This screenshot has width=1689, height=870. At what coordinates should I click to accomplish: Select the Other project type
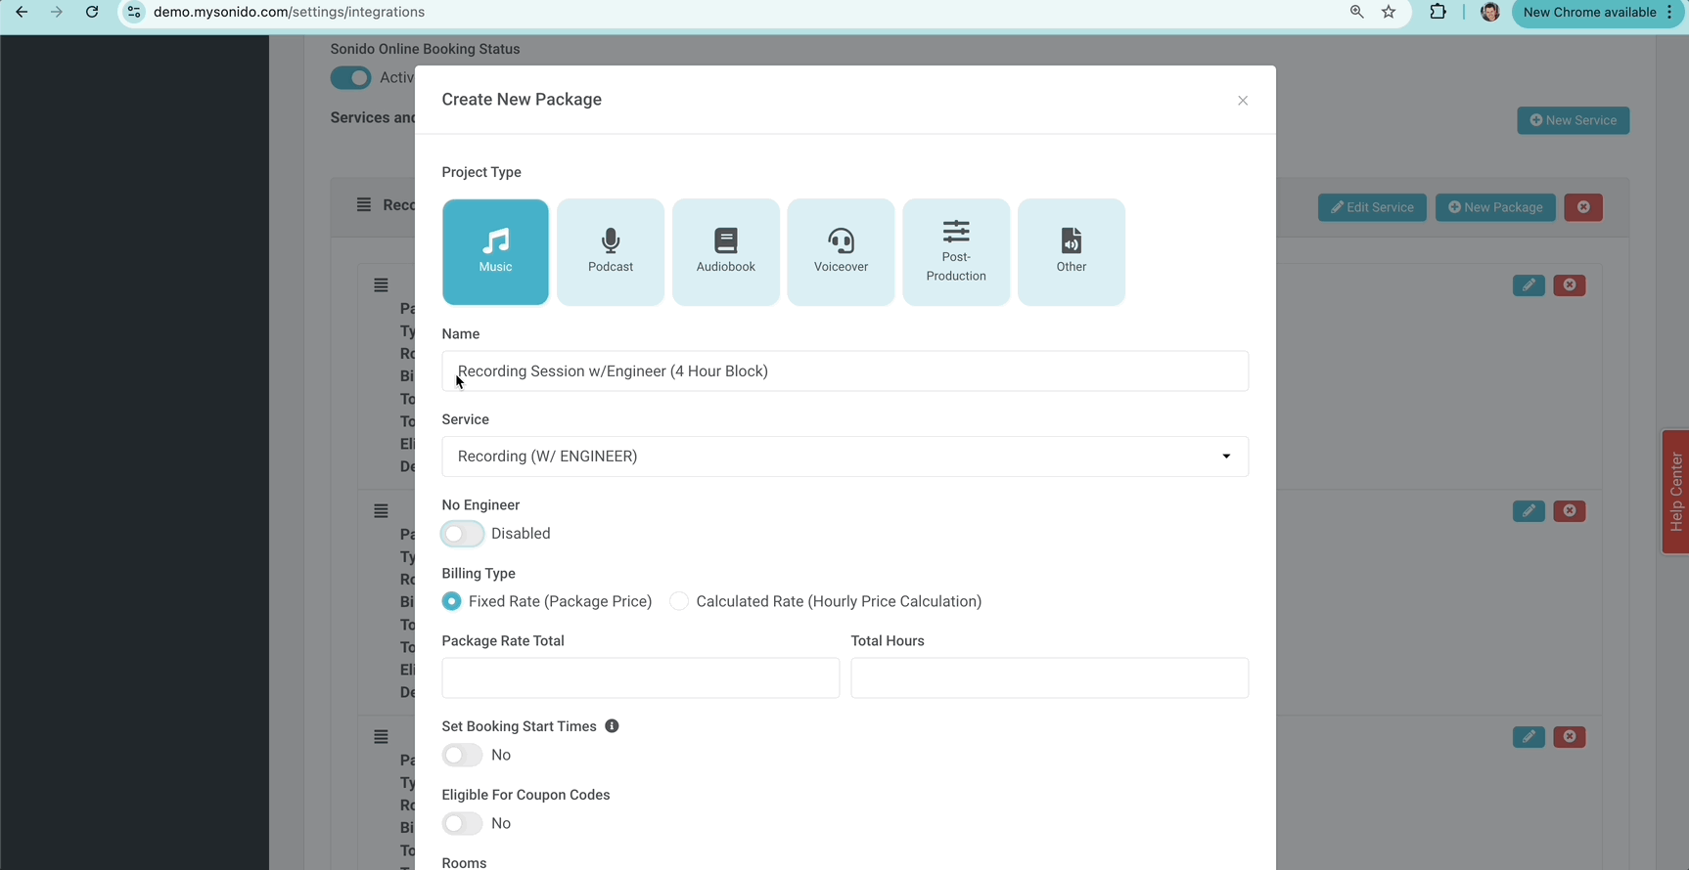pos(1071,252)
